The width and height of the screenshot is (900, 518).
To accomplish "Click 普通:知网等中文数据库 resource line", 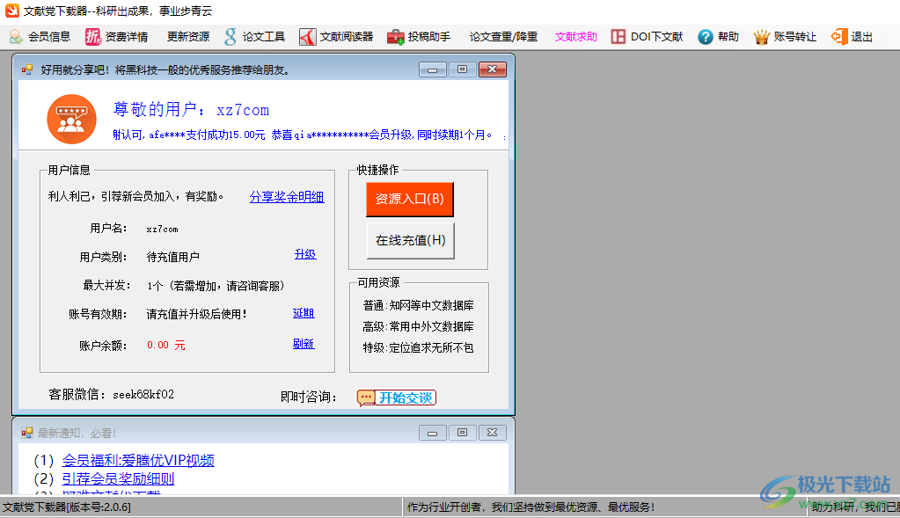I will tap(419, 306).
